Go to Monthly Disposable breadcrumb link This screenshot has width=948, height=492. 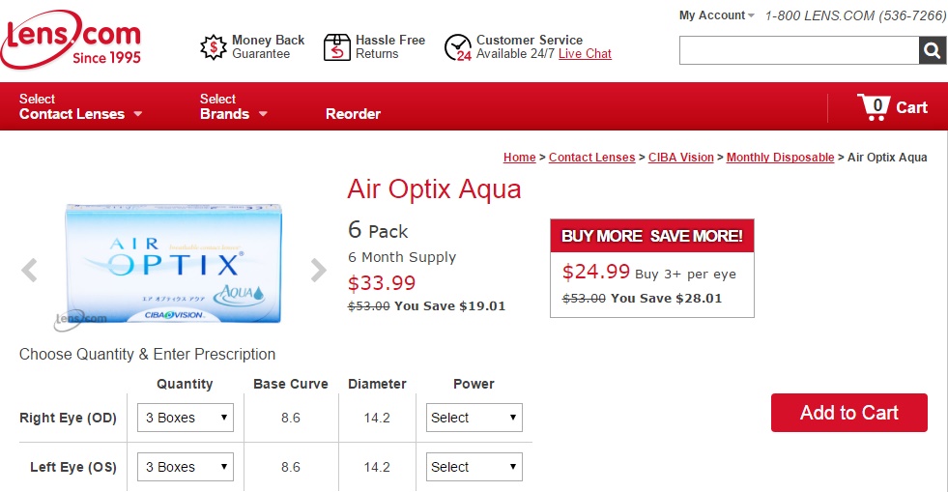point(780,158)
